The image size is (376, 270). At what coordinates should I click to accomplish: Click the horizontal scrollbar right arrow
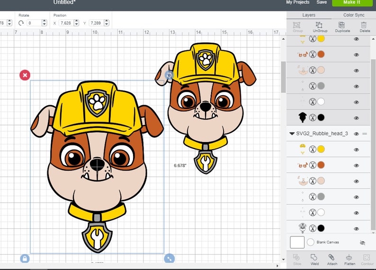pyautogui.click(x=278, y=266)
